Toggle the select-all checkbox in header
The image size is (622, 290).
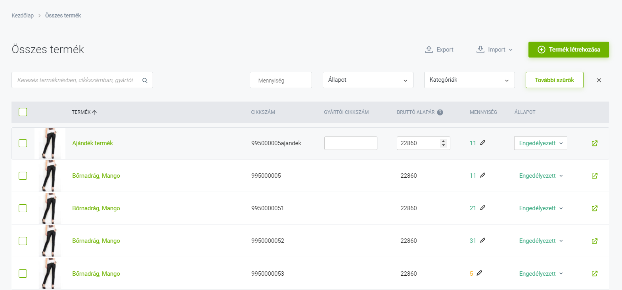point(23,112)
